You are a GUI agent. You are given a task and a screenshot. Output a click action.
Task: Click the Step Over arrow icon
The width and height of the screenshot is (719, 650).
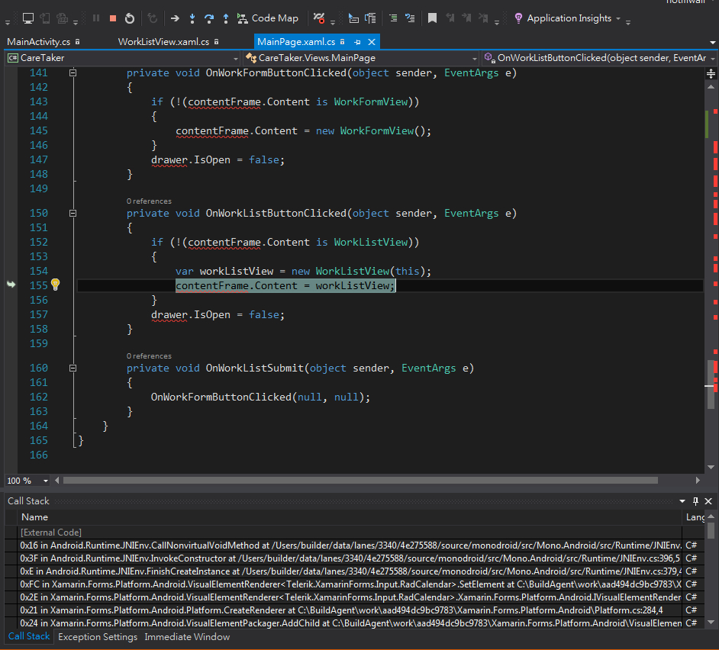209,18
